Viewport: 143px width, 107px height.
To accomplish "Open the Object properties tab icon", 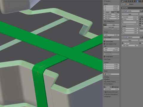I will [134, 1].
